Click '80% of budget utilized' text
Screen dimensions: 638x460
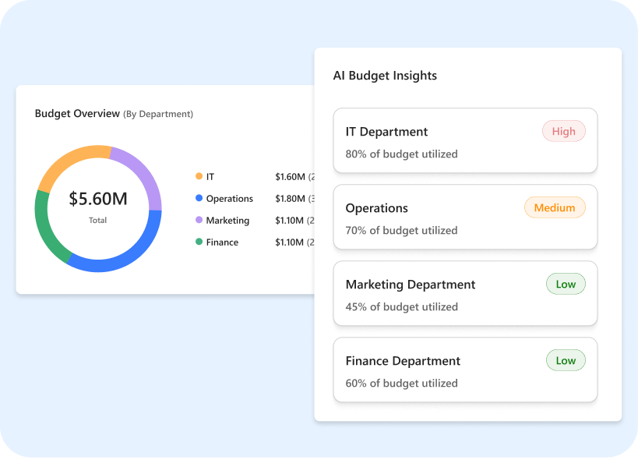[402, 154]
